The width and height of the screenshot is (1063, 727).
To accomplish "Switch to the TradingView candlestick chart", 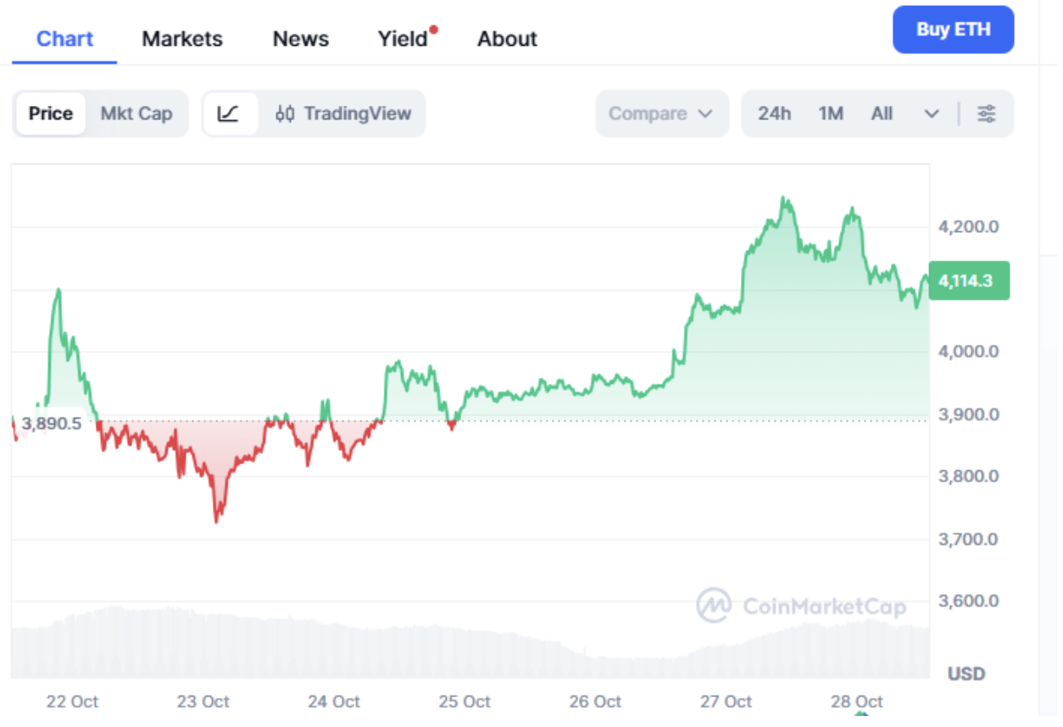I will click(343, 114).
